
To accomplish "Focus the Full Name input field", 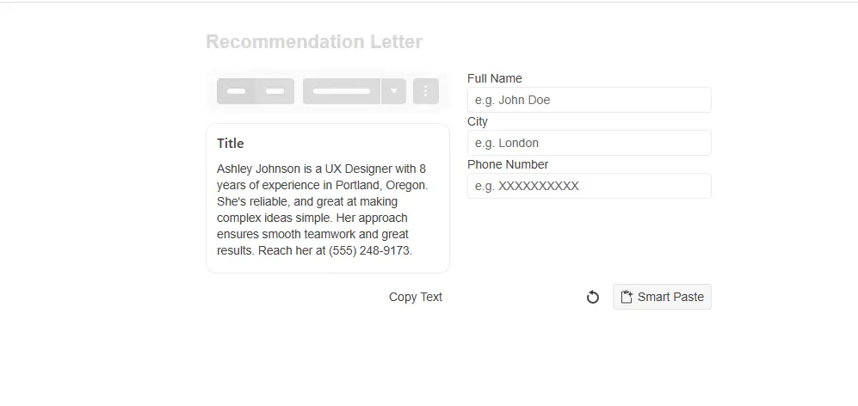I will [x=589, y=100].
